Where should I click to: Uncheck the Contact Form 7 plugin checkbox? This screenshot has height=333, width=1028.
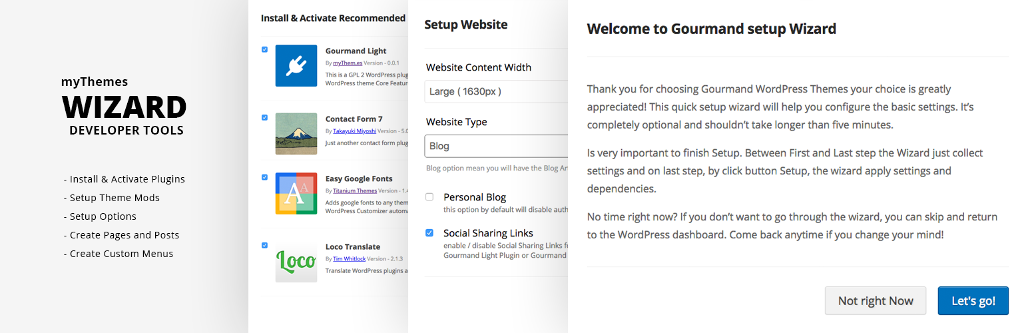point(265,117)
